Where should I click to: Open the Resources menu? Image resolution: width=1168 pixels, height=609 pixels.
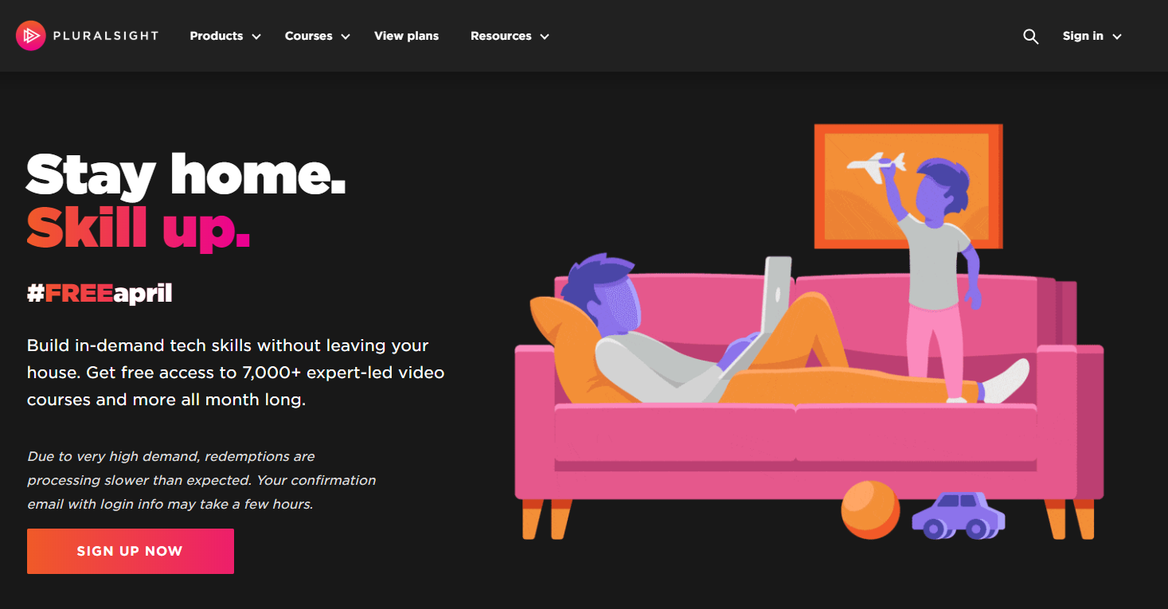(x=501, y=36)
